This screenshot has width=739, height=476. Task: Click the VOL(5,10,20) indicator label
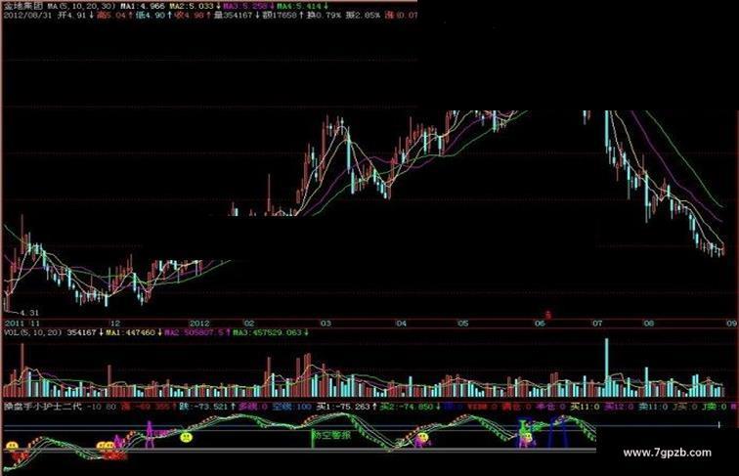pyautogui.click(x=33, y=332)
